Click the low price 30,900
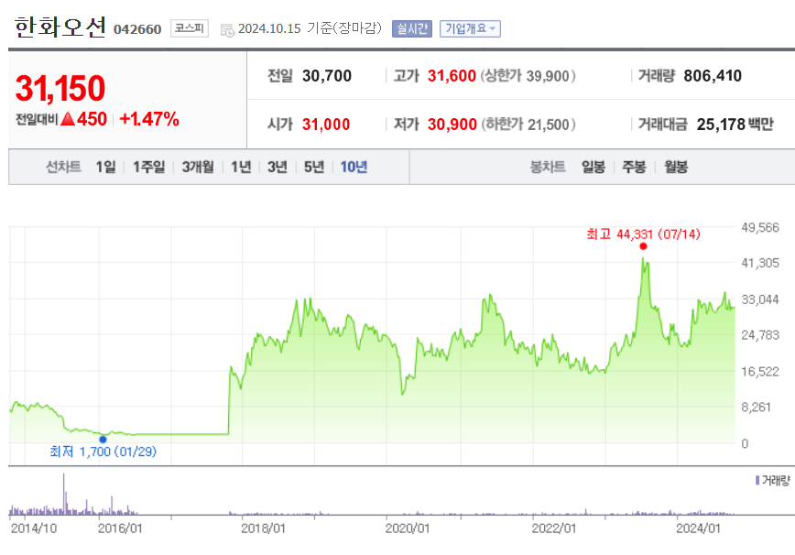The height and width of the screenshot is (555, 795). tap(452, 125)
